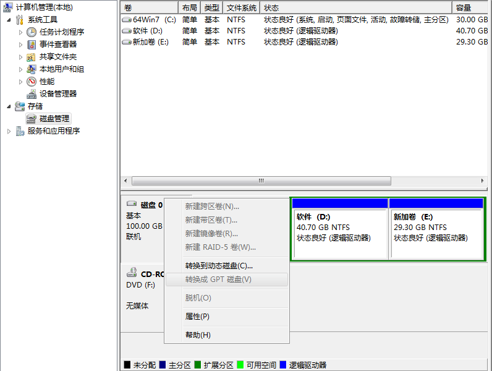The image size is (492, 371).
Task: Open 属性(P) in the context menu
Action: click(197, 317)
